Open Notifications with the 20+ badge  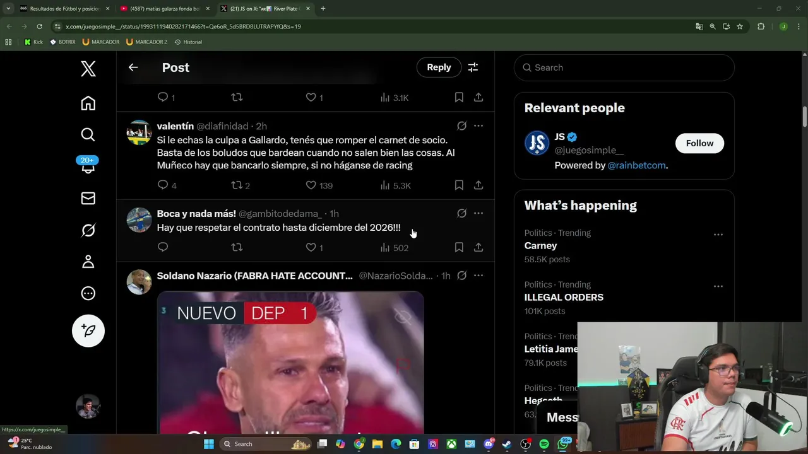tap(88, 165)
